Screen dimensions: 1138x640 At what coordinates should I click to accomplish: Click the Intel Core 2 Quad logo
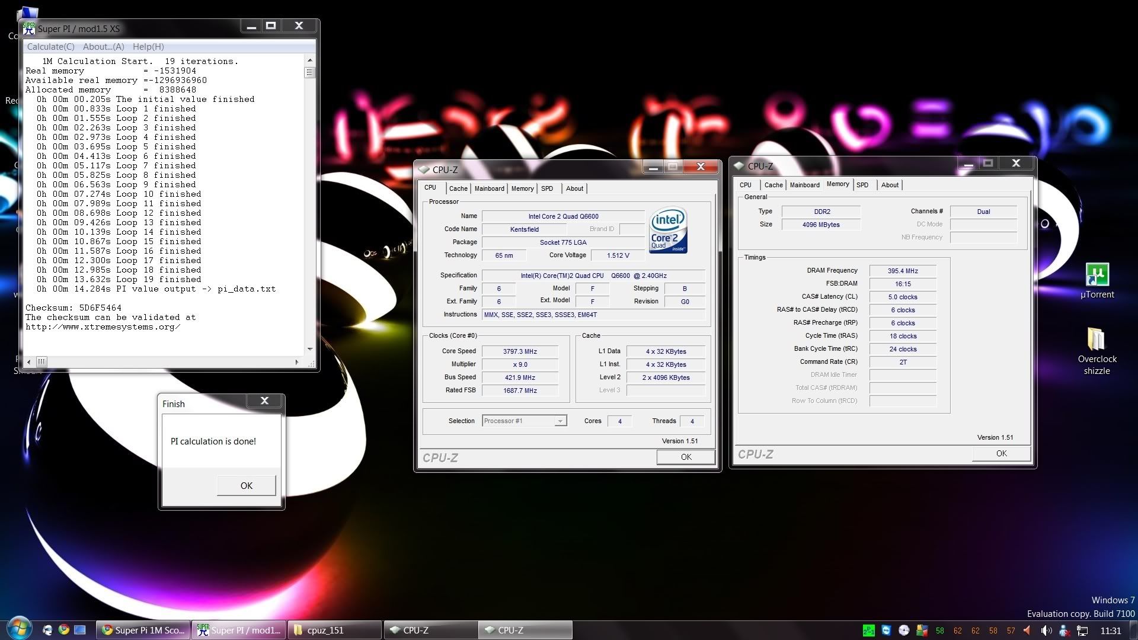tap(668, 230)
